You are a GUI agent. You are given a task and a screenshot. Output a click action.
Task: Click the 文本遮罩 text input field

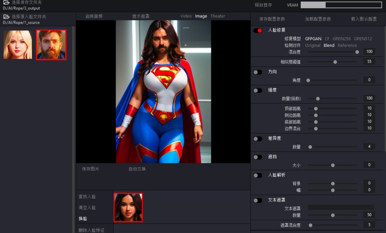340,207
